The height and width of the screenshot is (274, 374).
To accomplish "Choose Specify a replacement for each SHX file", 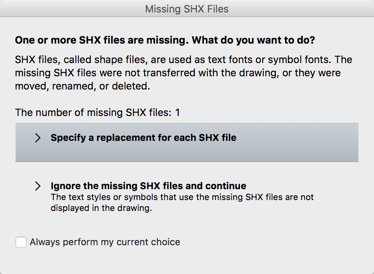I will (x=143, y=138).
